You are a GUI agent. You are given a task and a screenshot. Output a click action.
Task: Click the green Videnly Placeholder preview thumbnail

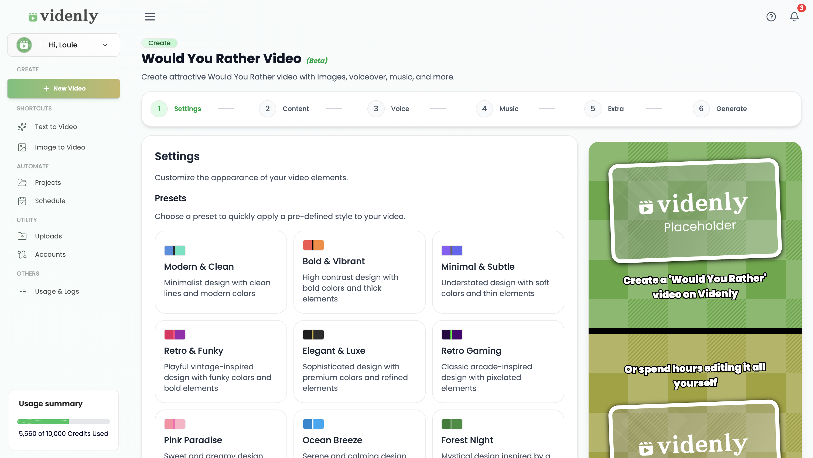point(695,211)
